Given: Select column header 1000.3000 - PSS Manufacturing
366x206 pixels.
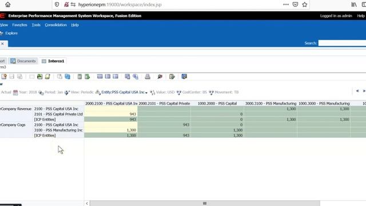Looking at the screenshot, I should click(324, 104).
